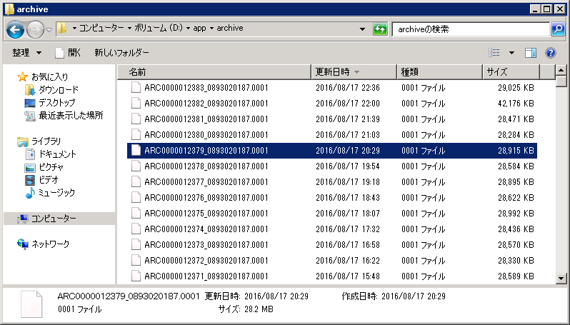Select file ARC0000012383_0893020187.0001
This screenshot has width=570, height=325.
[x=206, y=88]
